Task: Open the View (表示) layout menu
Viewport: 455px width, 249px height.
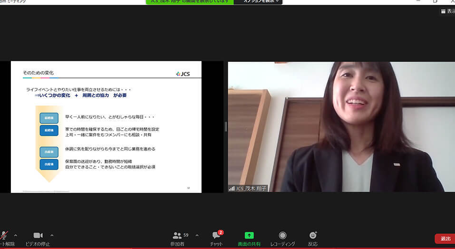Action: tap(447, 11)
